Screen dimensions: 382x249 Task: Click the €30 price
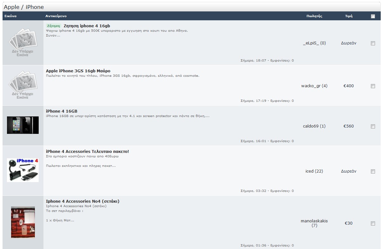pyautogui.click(x=349, y=223)
